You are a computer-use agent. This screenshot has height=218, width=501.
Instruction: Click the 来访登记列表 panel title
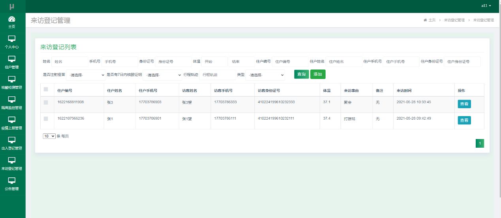(x=58, y=47)
